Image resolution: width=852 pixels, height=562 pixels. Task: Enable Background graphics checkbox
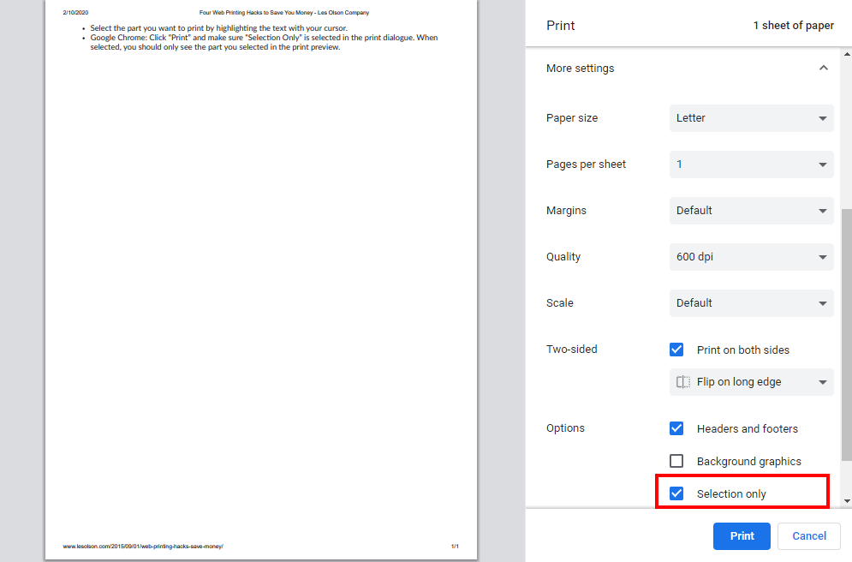point(676,461)
